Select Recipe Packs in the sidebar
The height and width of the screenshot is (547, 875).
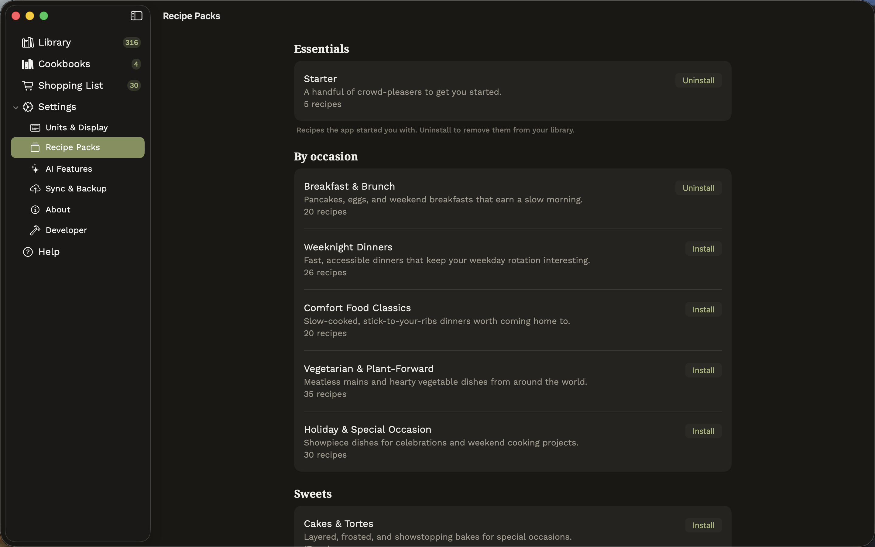click(x=78, y=148)
